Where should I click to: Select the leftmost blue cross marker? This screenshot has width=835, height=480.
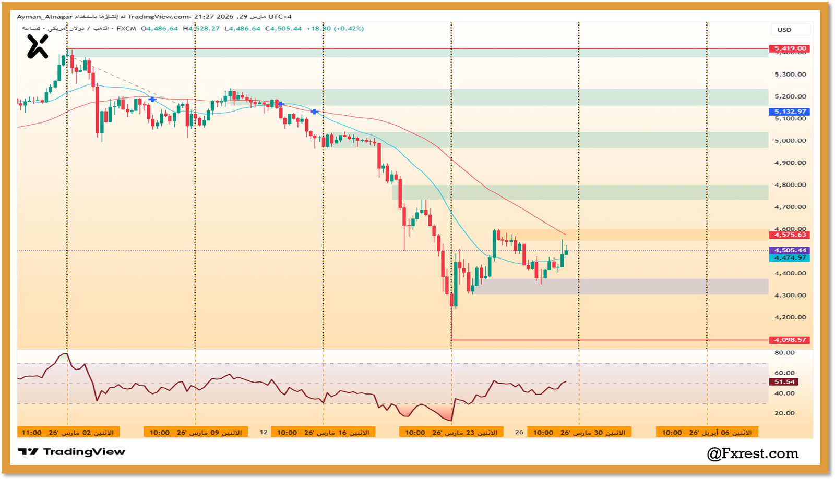click(152, 99)
